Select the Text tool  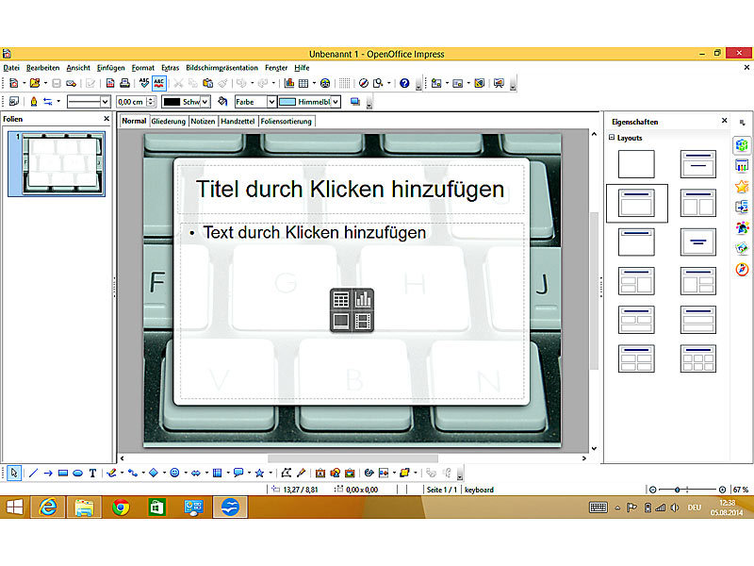[92, 474]
